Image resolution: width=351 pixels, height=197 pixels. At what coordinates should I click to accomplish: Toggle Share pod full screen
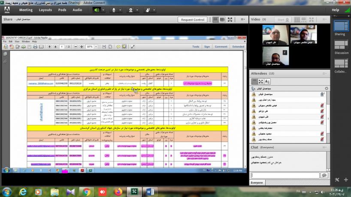click(x=230, y=19)
